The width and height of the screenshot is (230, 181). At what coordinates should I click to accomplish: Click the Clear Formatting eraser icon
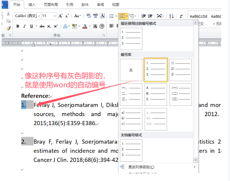point(88,16)
